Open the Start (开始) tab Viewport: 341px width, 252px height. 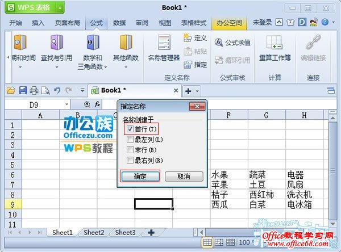coord(16,23)
